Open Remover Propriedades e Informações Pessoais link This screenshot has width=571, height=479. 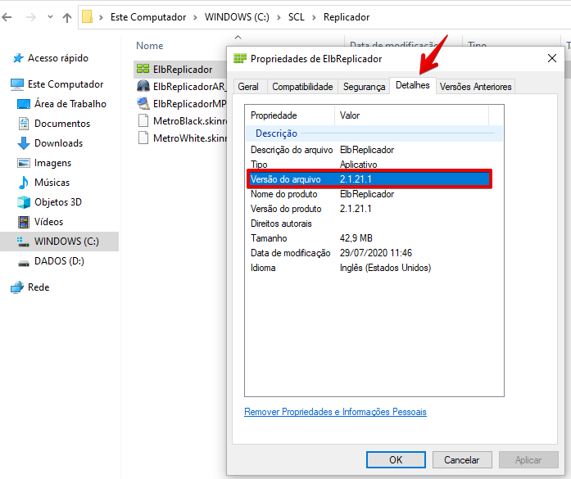click(x=335, y=412)
